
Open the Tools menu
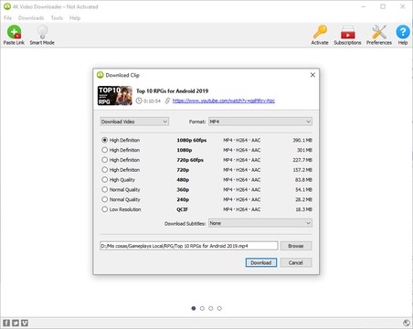pyautogui.click(x=57, y=18)
